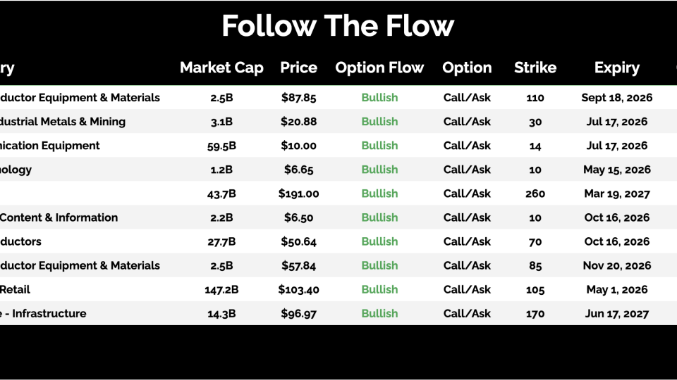Click the 260 strike value
Image resolution: width=677 pixels, height=380 pixels.
(x=535, y=194)
